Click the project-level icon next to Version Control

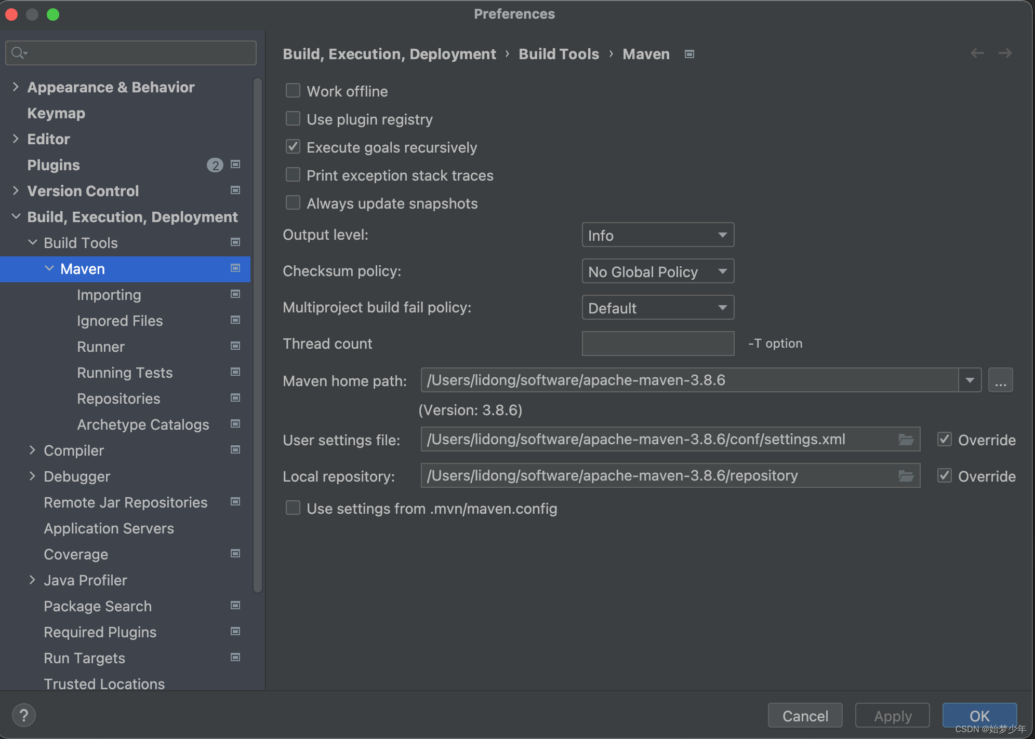(235, 190)
